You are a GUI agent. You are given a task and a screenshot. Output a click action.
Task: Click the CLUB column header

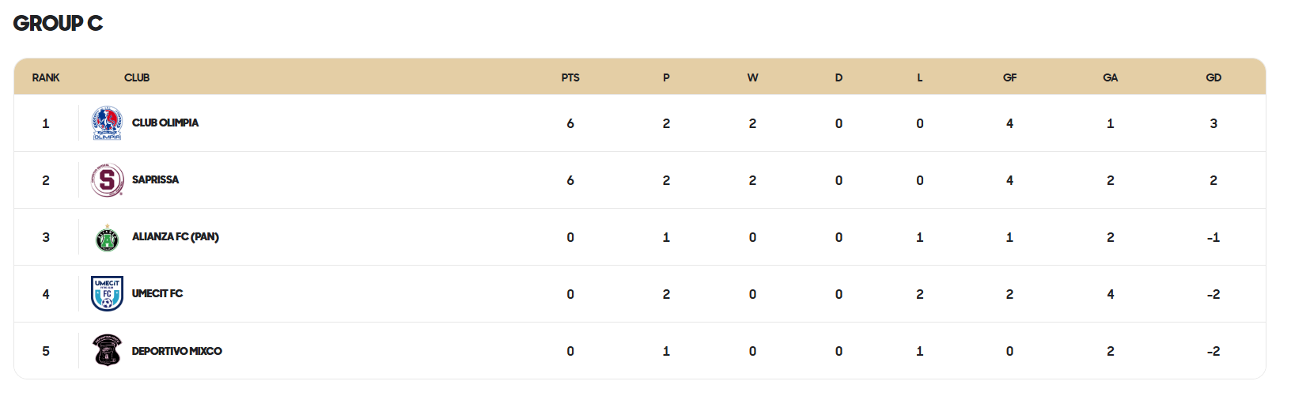tap(137, 77)
